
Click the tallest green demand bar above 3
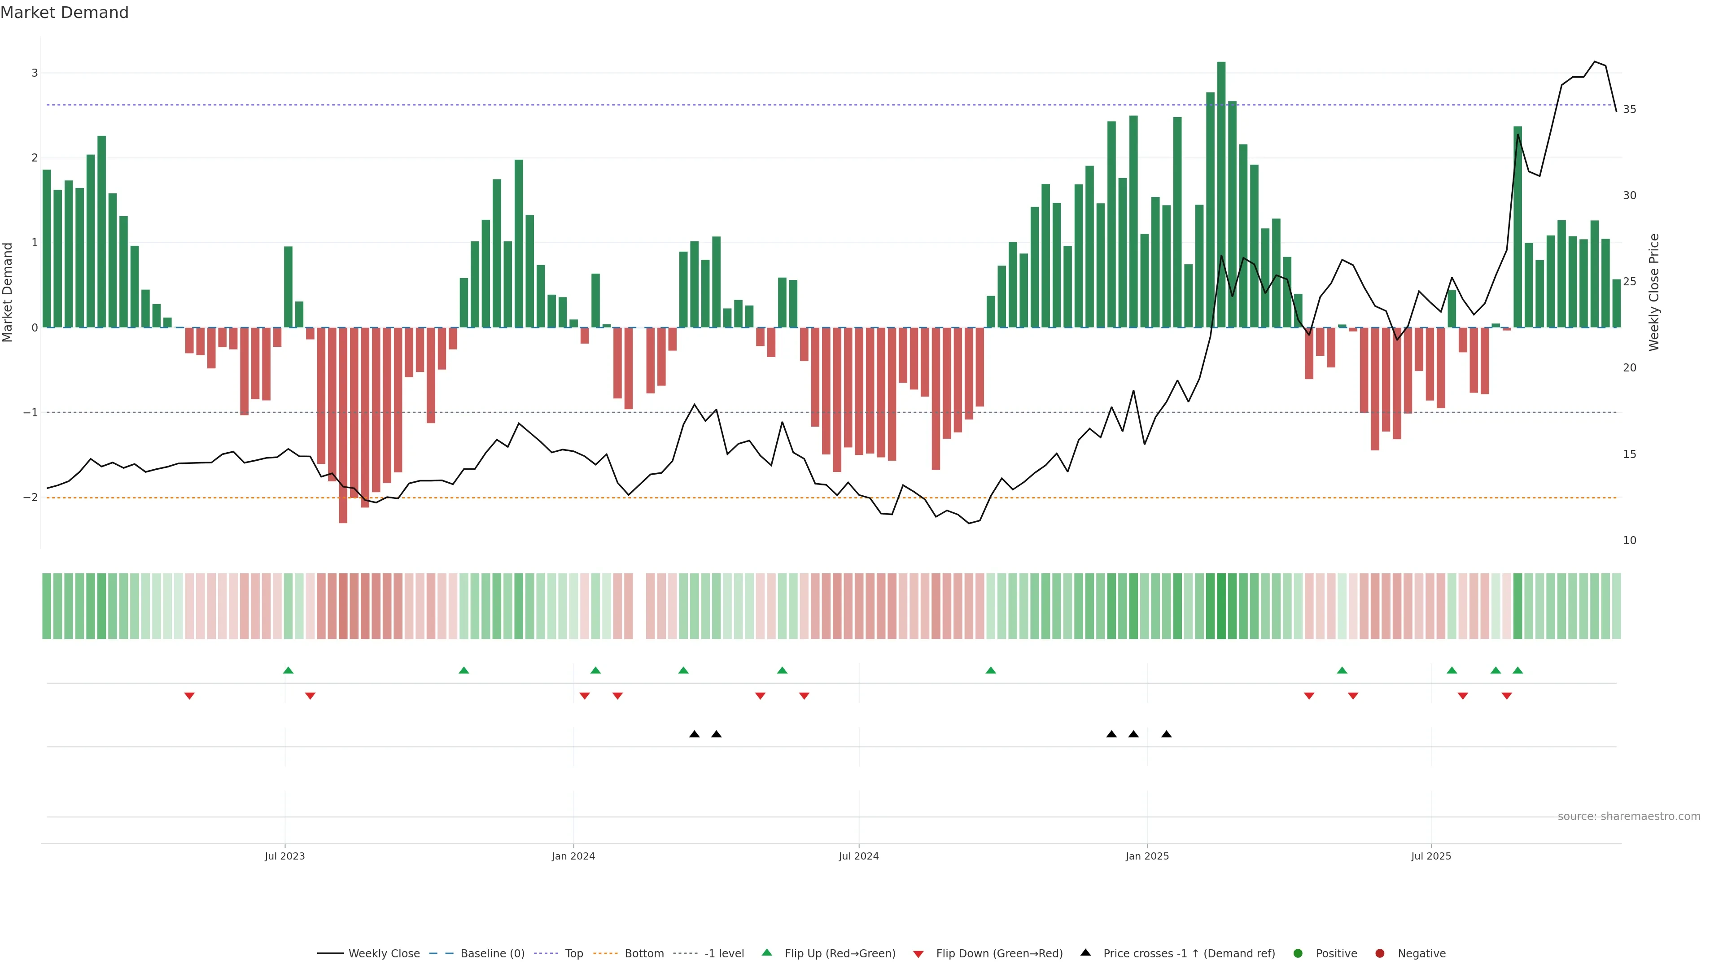1221,194
